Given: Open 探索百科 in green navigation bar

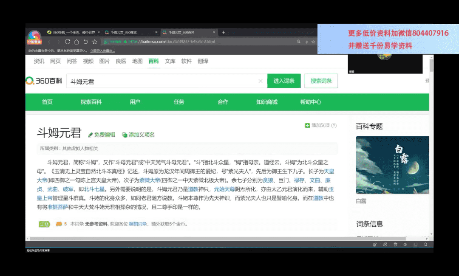Looking at the screenshot, I should pos(91,102).
